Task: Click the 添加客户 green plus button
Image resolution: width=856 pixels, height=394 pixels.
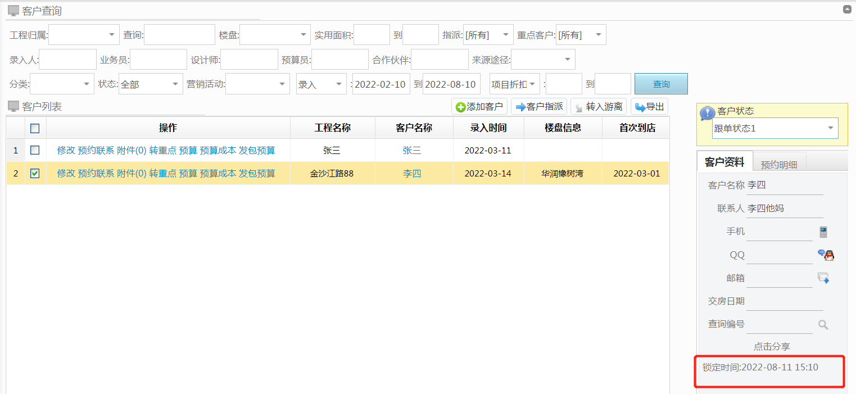Action: coord(479,107)
